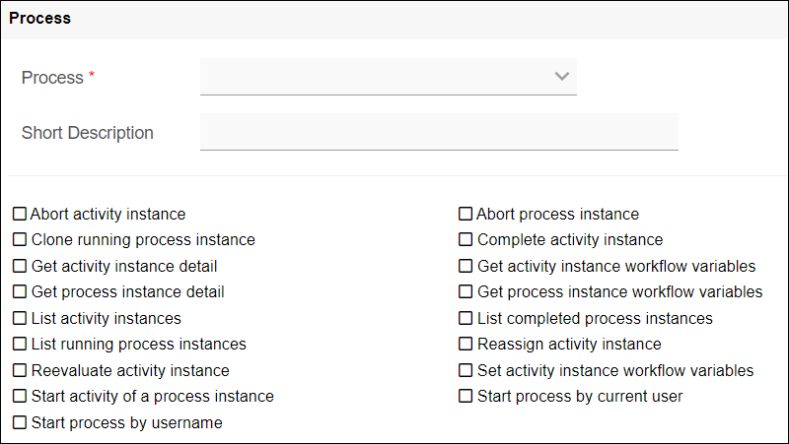Tick Clone running process instance

tap(20, 239)
